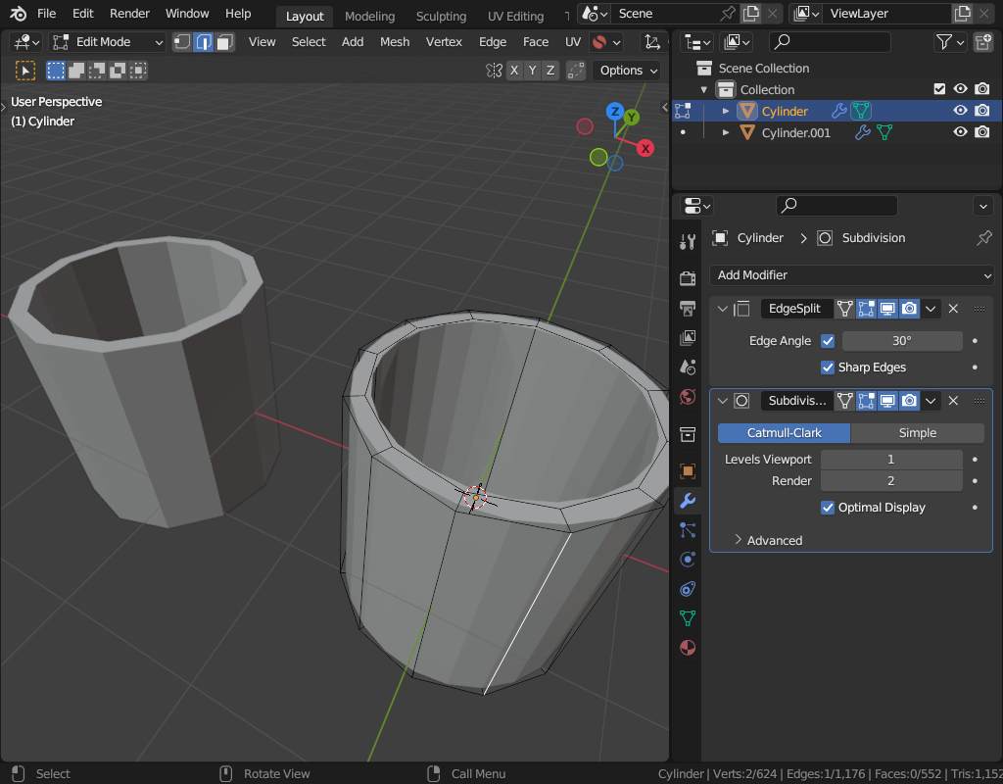Remove the Subdivision modifier
This screenshot has height=784, width=1003.
coord(953,401)
